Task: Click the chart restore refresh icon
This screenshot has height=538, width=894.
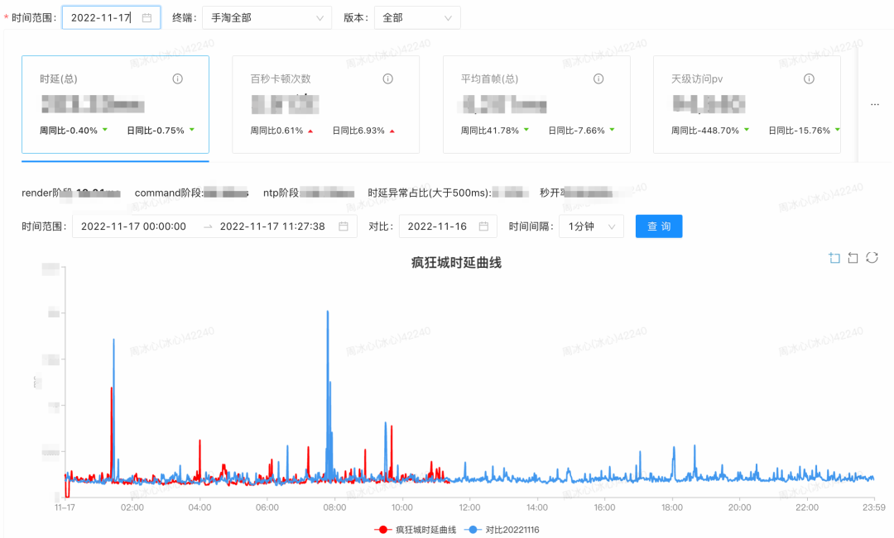Action: 872,258
